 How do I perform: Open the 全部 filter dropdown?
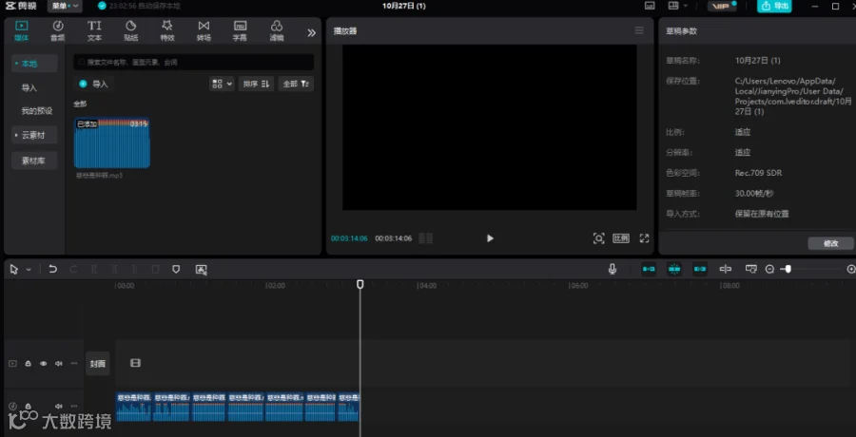(x=296, y=84)
